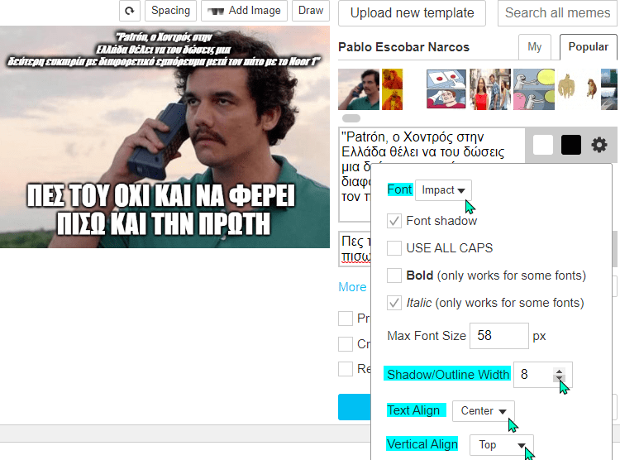Uncheck the Font shadow checkbox
This screenshot has width=620, height=460.
[x=394, y=221]
